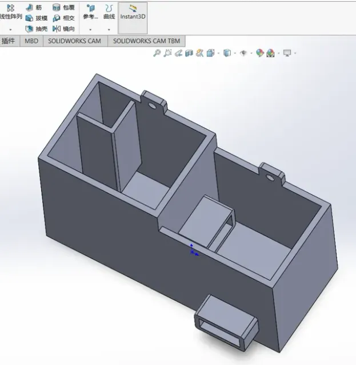Select the Rib (筋) feature tool

34,7
